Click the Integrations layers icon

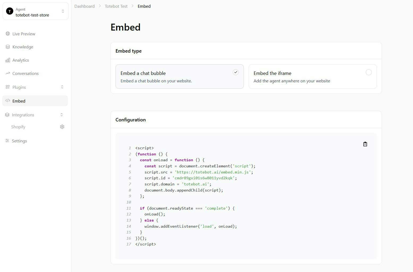[x=7, y=115]
